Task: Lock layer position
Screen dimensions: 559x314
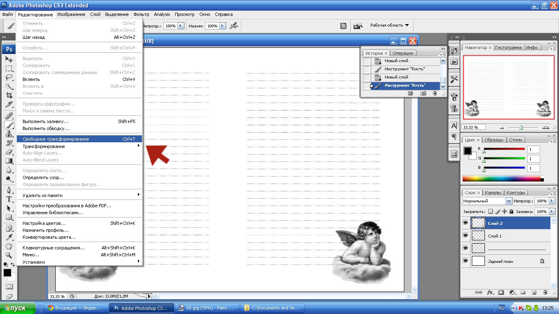Action: pos(505,212)
